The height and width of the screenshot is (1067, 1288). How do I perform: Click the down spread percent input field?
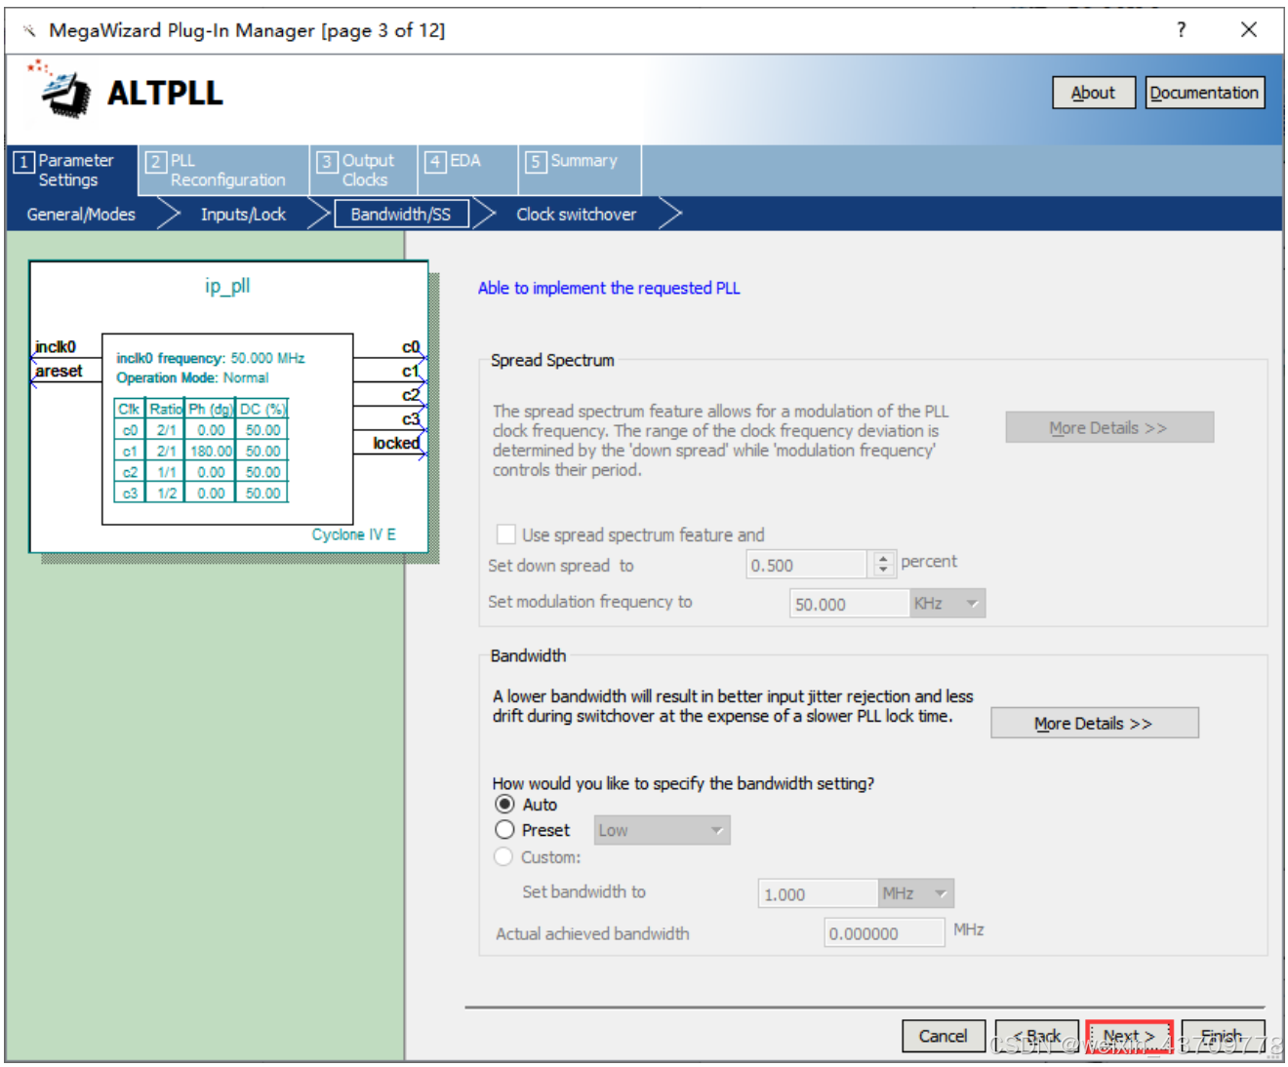coord(806,565)
